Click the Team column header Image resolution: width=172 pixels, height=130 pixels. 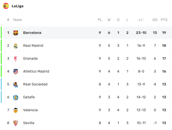coord(17,20)
